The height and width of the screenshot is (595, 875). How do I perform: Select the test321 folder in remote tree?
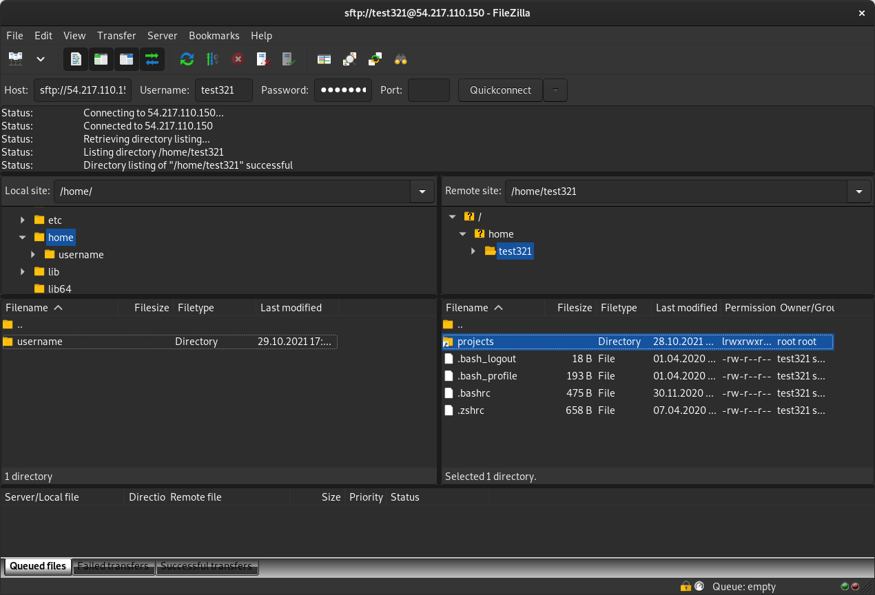click(515, 251)
